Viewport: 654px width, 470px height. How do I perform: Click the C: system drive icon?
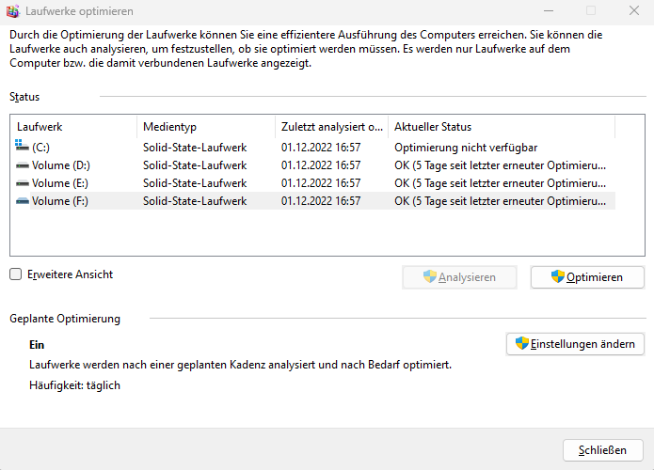coord(22,146)
